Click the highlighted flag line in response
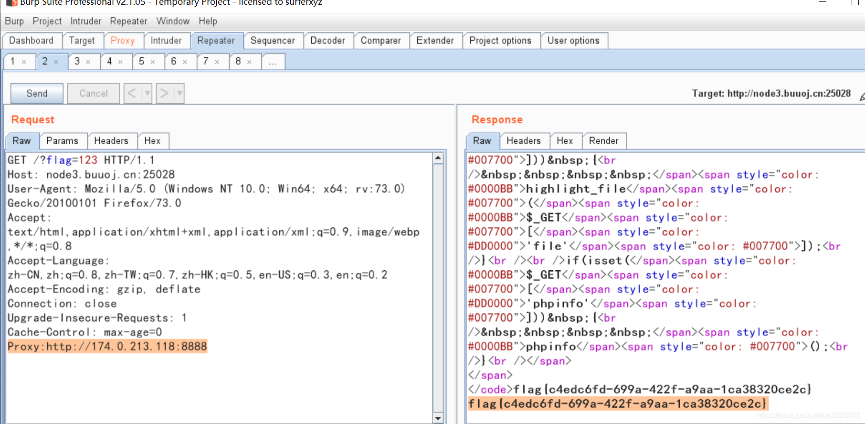This screenshot has height=424, width=865. [618, 403]
